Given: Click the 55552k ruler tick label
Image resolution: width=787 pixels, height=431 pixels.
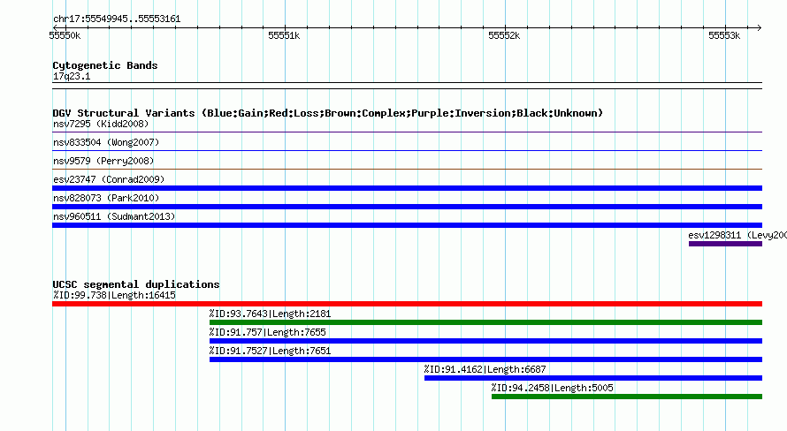Looking at the screenshot, I should coord(504,35).
